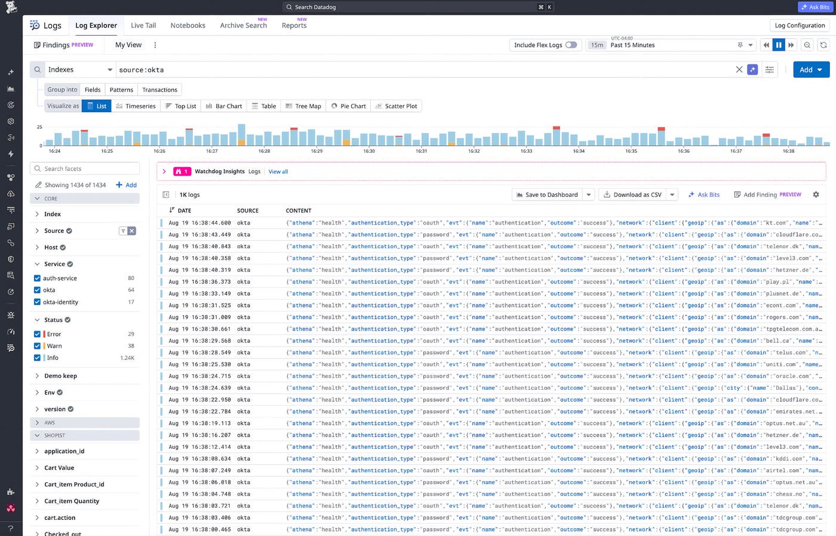The width and height of the screenshot is (836, 536).
Task: Collapse the facet panel with the sidebar icon
Action: pyautogui.click(x=166, y=195)
